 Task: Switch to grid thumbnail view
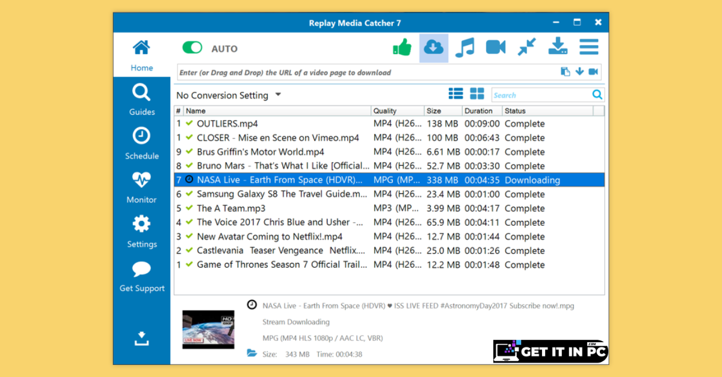point(477,94)
